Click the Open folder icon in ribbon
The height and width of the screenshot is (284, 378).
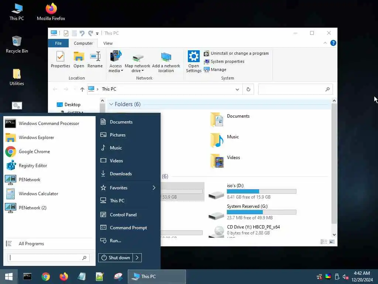click(79, 60)
